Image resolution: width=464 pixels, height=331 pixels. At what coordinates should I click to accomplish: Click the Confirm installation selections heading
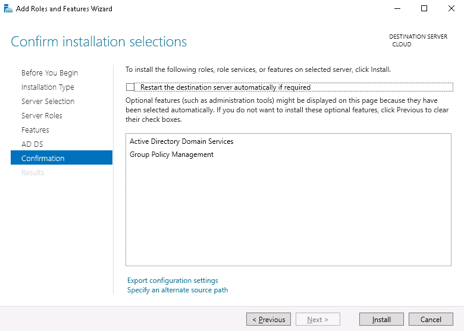tap(99, 42)
